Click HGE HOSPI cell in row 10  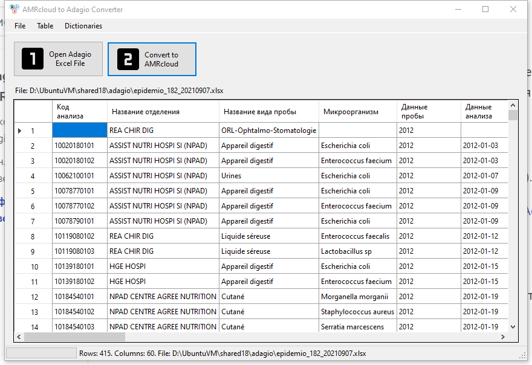point(163,266)
